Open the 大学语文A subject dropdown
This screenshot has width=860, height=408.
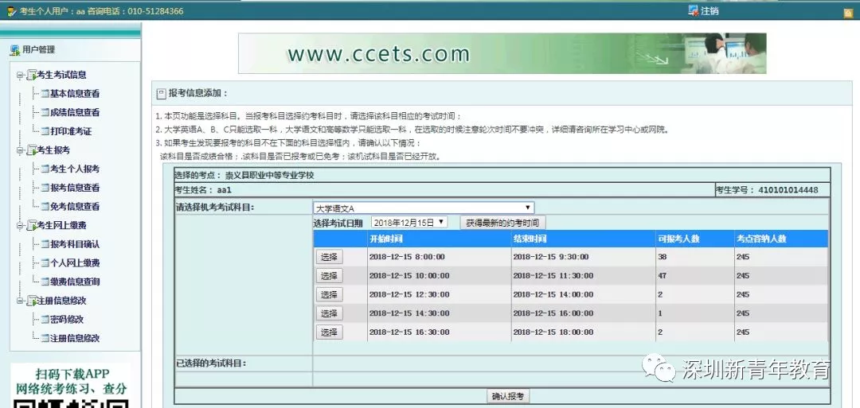[x=424, y=208]
